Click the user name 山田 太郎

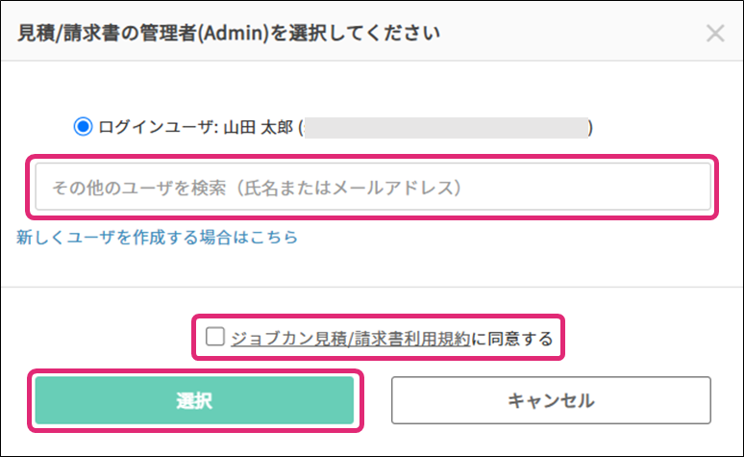pos(259,127)
